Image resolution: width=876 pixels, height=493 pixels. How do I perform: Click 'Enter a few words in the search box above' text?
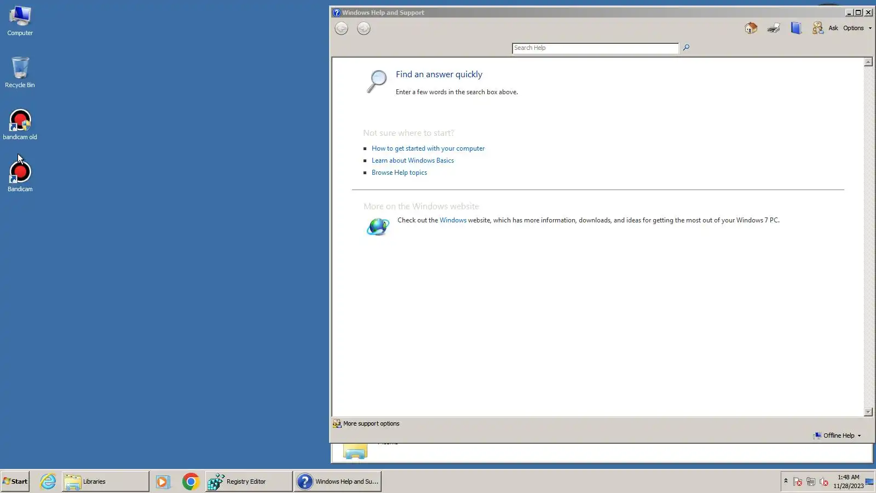point(457,92)
